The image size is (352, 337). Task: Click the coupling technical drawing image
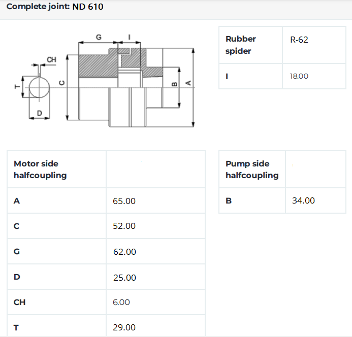[x=105, y=81]
